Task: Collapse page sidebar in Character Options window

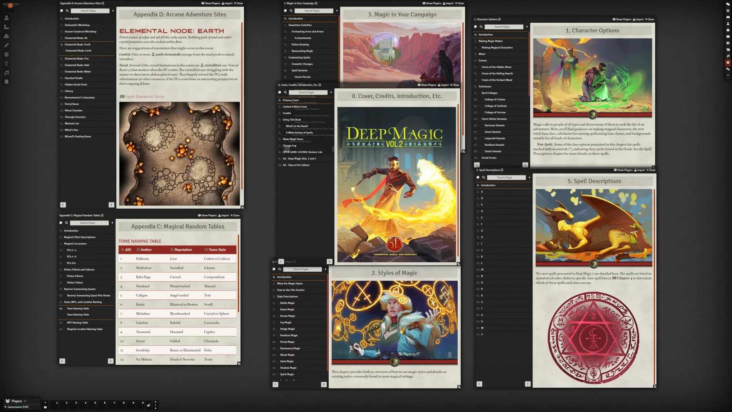Action: [x=527, y=27]
